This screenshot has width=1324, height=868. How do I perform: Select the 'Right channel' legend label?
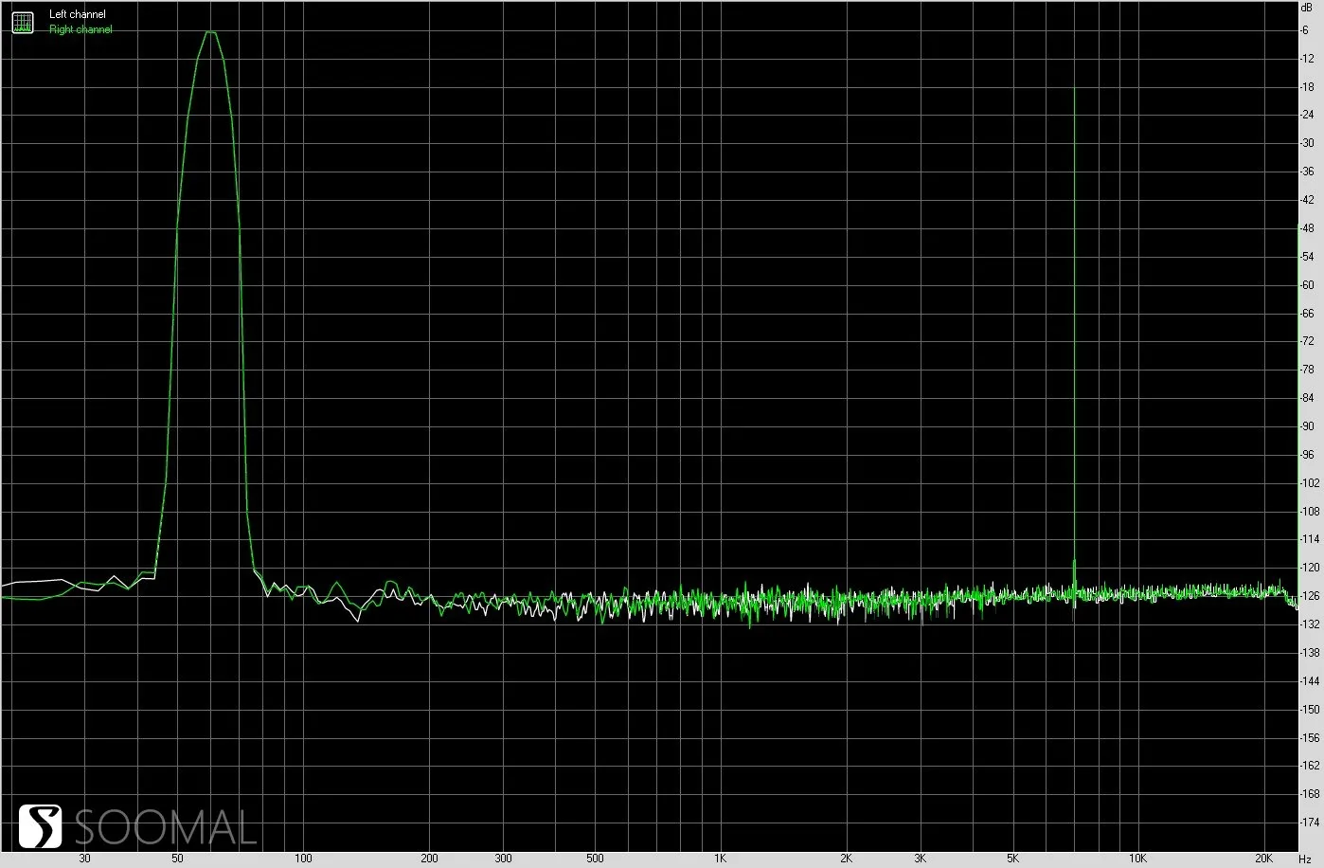[x=81, y=29]
